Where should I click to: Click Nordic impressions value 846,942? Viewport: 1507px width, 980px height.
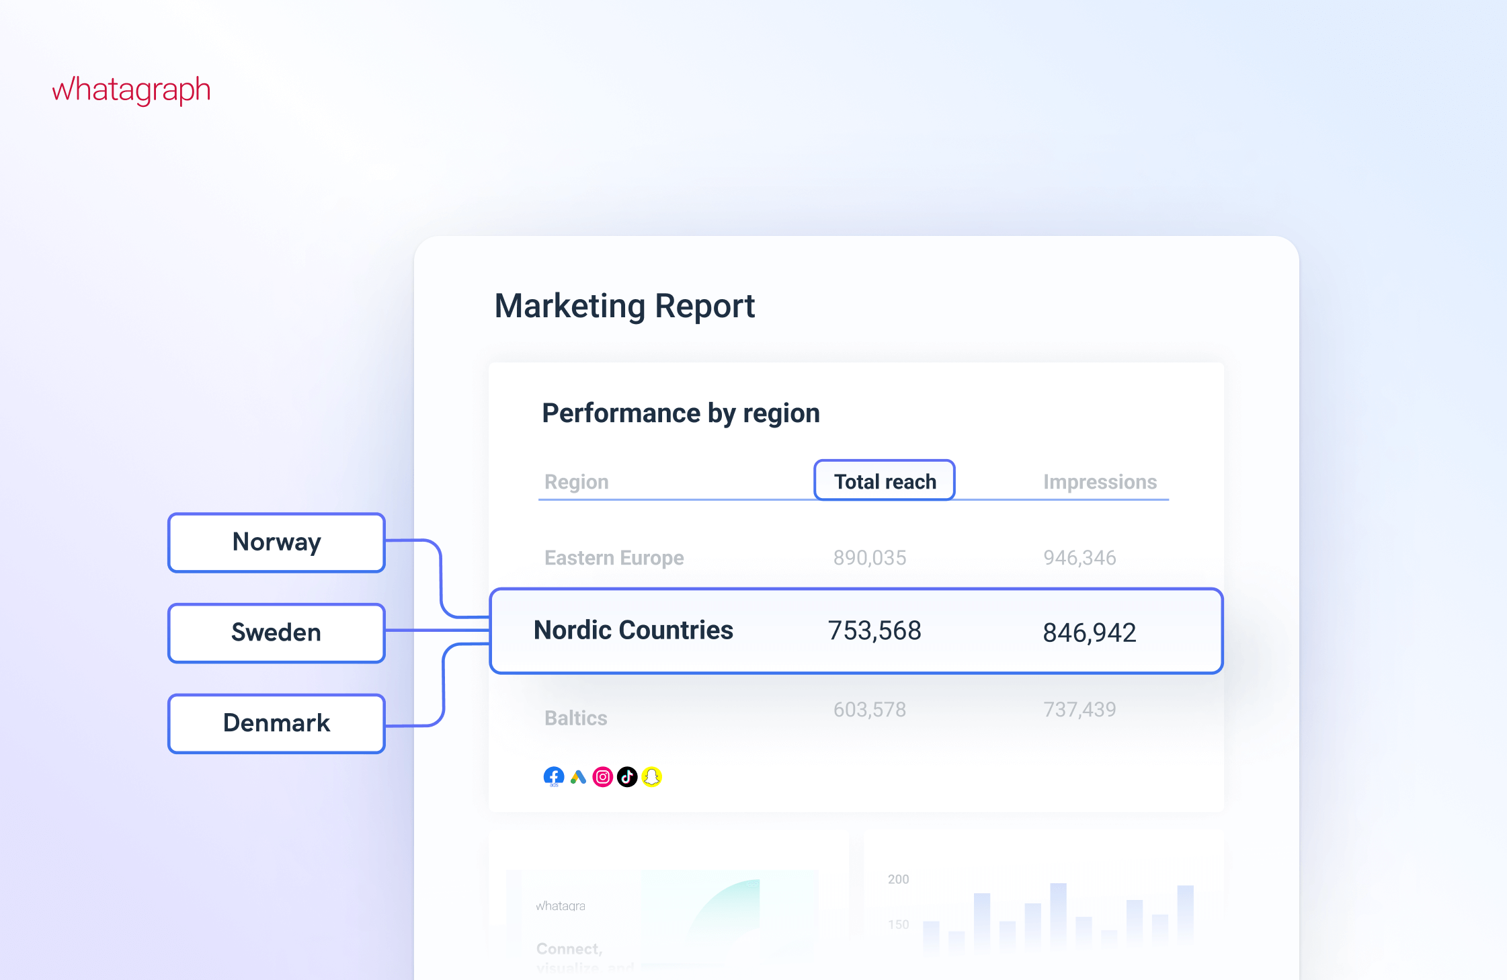coord(1089,632)
